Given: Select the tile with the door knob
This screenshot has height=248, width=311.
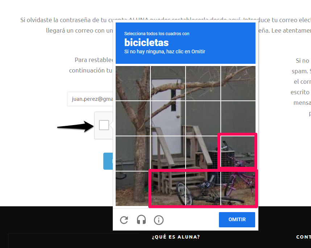Looking at the screenshot, I should pyautogui.click(x=168, y=118).
